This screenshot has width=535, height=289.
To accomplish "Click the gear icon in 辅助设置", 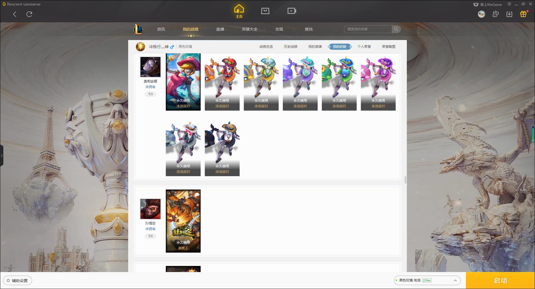I will [8, 280].
